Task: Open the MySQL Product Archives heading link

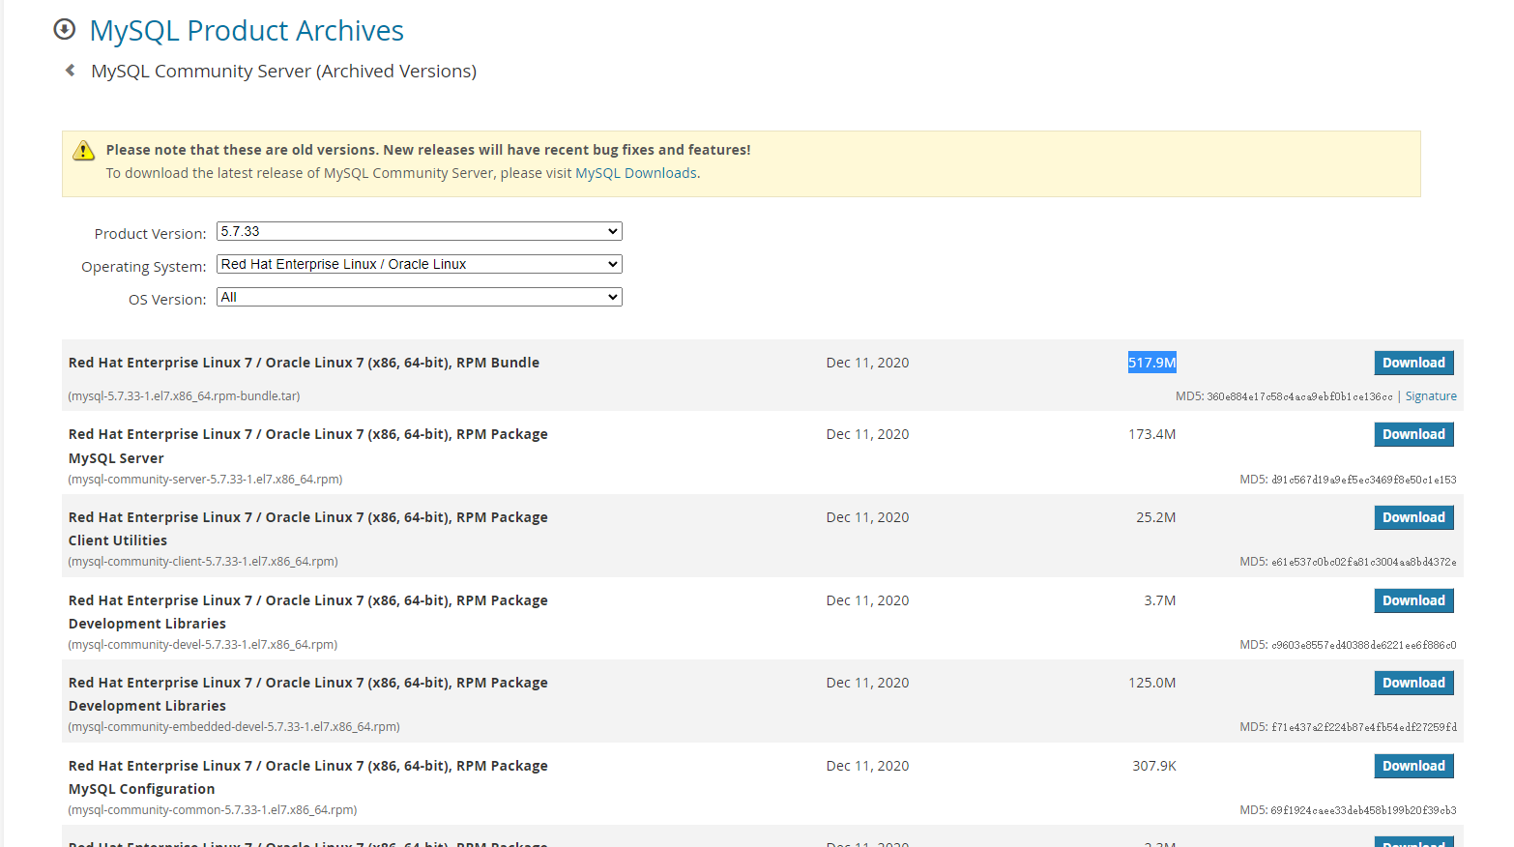Action: [247, 30]
